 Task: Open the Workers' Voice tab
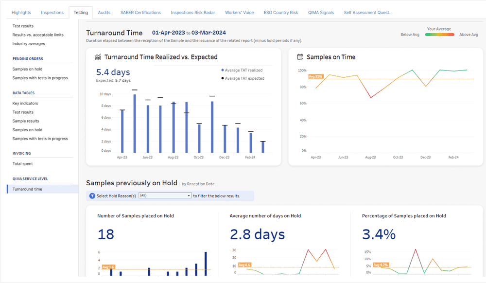click(239, 12)
